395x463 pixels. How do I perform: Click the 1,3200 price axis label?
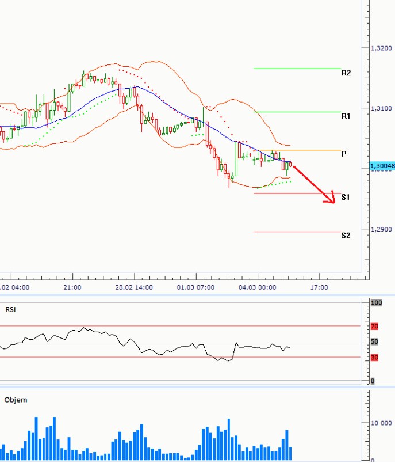(381, 48)
